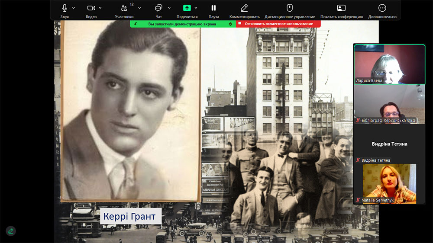Expand the arrow beside Чат
433x243 pixels.
pos(169,8)
